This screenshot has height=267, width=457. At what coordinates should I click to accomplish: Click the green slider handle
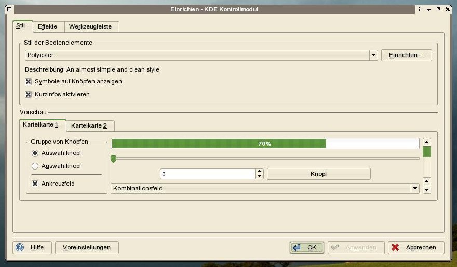pos(113,159)
